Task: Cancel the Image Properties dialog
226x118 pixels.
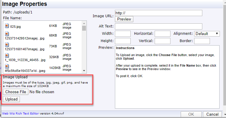Action: 212,114
